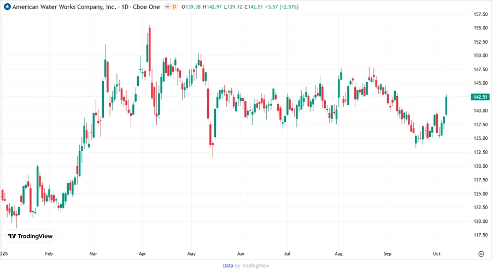Click the Apr label on time axis
This screenshot has height=272, width=492.
point(143,254)
